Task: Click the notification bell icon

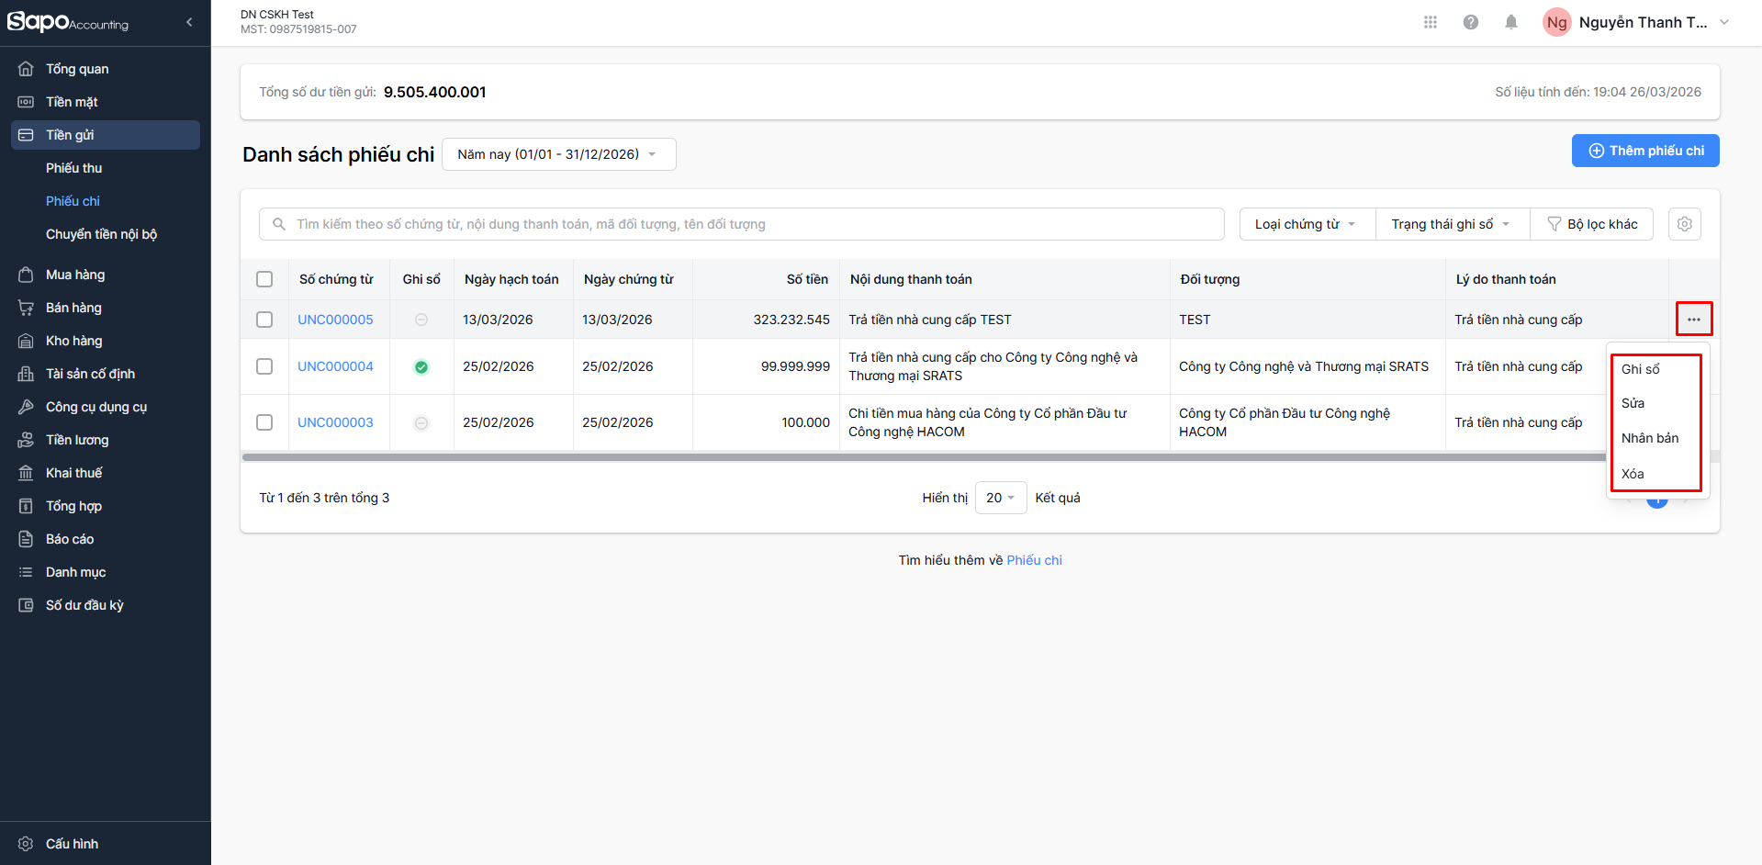Action: (x=1511, y=22)
